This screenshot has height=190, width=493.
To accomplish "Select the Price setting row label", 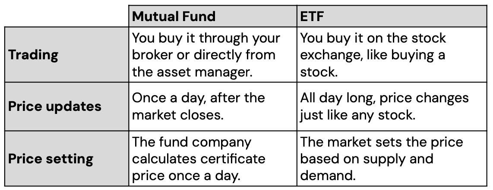I will [x=51, y=159].
